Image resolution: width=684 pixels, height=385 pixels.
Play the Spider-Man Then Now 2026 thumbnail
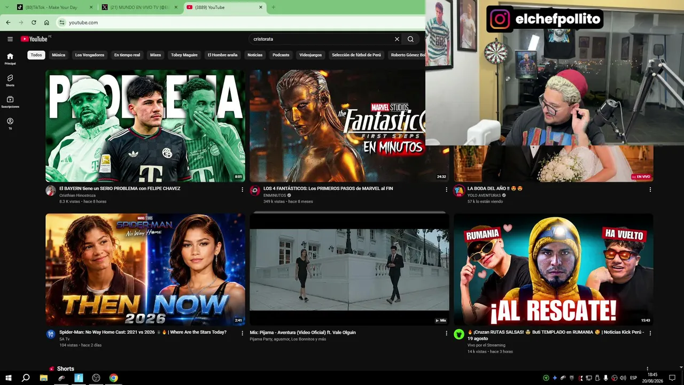point(145,270)
